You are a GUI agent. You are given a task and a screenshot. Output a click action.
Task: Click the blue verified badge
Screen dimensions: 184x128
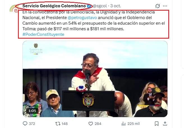89,6
